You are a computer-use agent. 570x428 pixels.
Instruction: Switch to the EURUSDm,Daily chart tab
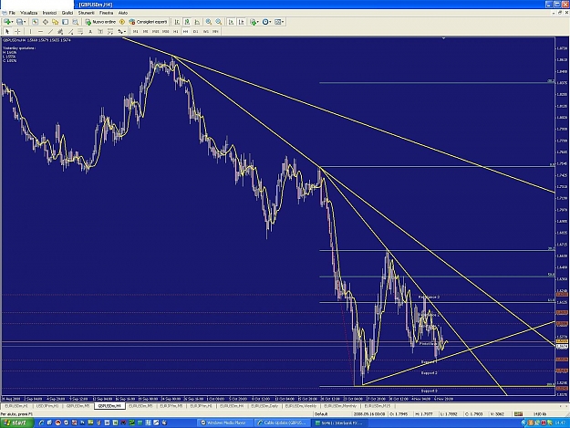pos(264,406)
